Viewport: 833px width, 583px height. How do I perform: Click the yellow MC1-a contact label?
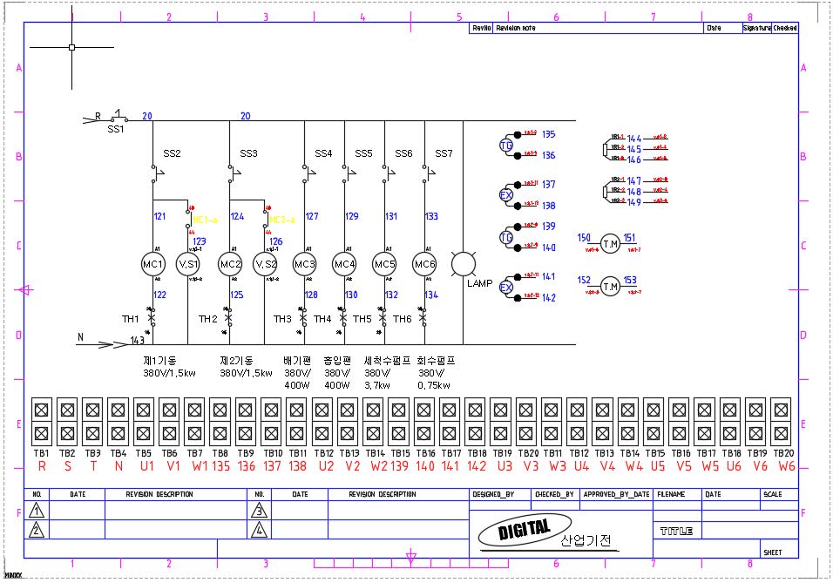pyautogui.click(x=205, y=220)
